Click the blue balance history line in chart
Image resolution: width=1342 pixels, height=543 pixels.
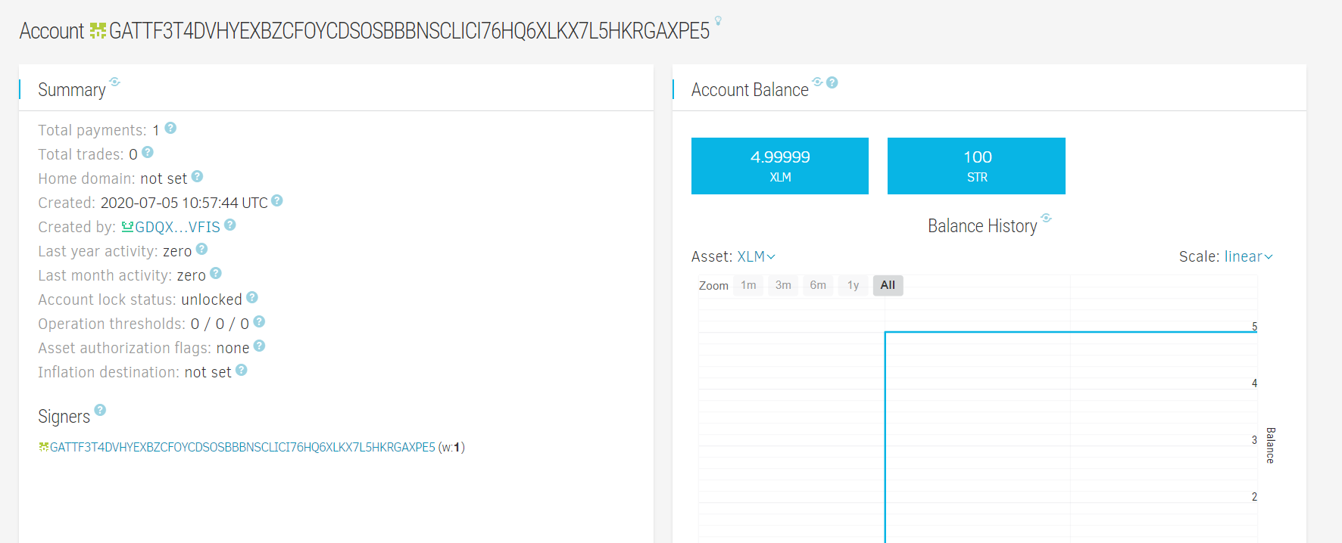pos(1071,332)
